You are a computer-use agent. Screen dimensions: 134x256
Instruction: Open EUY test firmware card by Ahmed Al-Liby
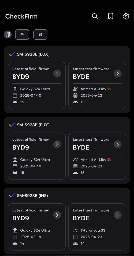(97, 156)
